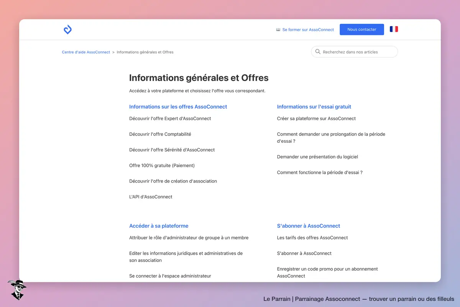Image resolution: width=460 pixels, height=307 pixels.
Task: Go to Centre d'aide AssoConnect breadcrumb
Action: pos(86,52)
